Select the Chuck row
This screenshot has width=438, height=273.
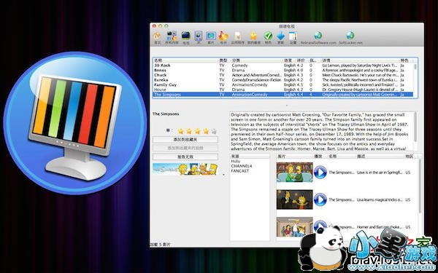pos(283,75)
